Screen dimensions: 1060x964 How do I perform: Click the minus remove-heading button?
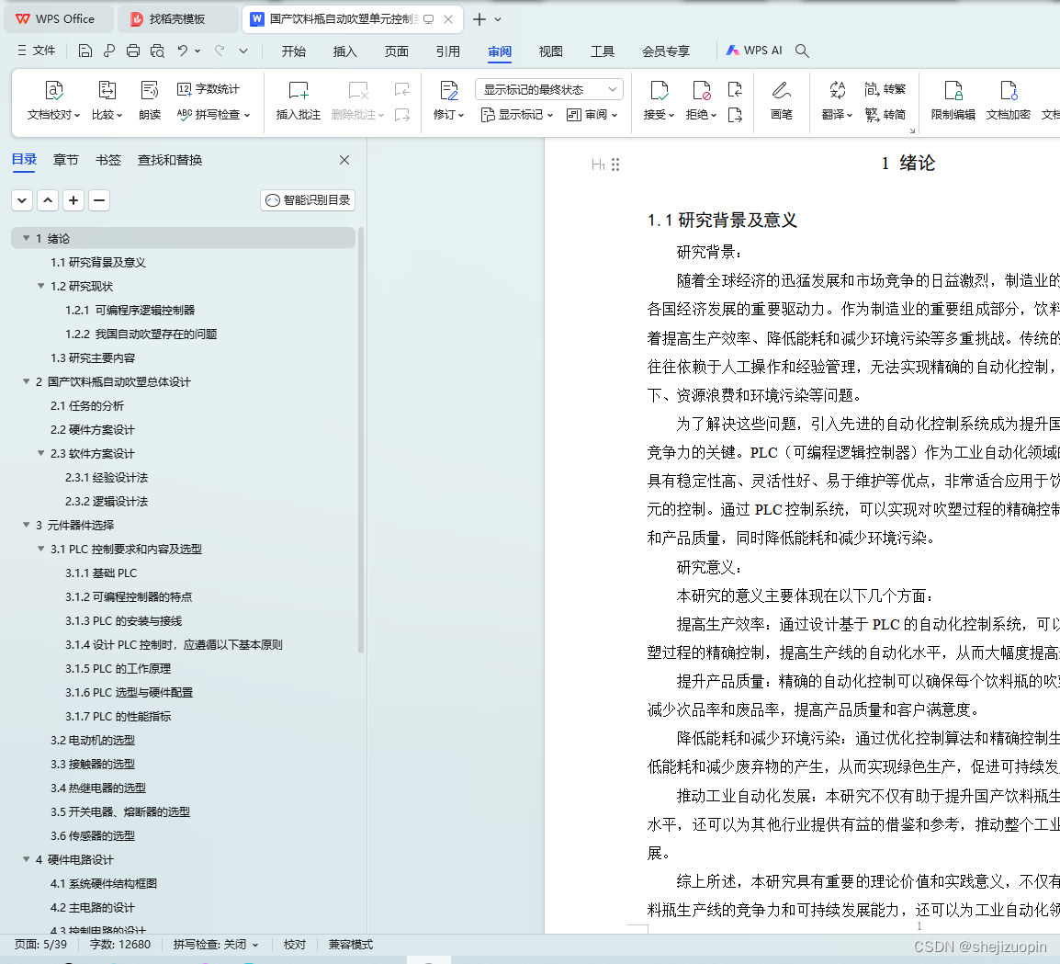[x=98, y=200]
